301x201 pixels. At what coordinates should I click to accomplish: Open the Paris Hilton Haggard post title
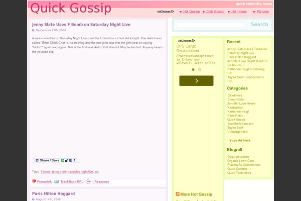(53, 193)
